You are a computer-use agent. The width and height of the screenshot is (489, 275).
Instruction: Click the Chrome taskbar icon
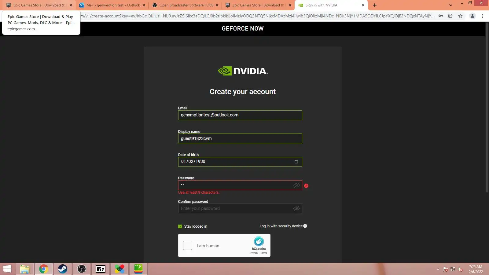click(x=43, y=269)
